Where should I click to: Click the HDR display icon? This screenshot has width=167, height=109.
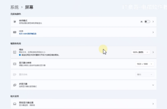pyautogui.click(x=15, y=32)
